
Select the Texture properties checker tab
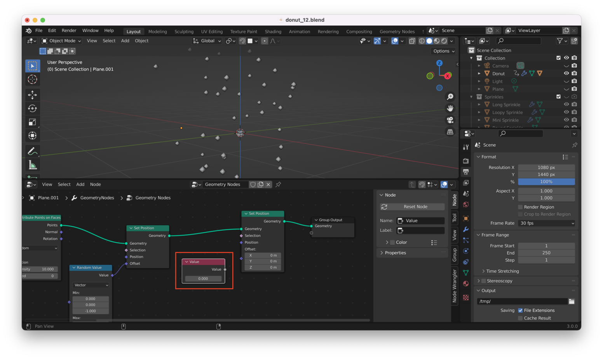(x=465, y=297)
